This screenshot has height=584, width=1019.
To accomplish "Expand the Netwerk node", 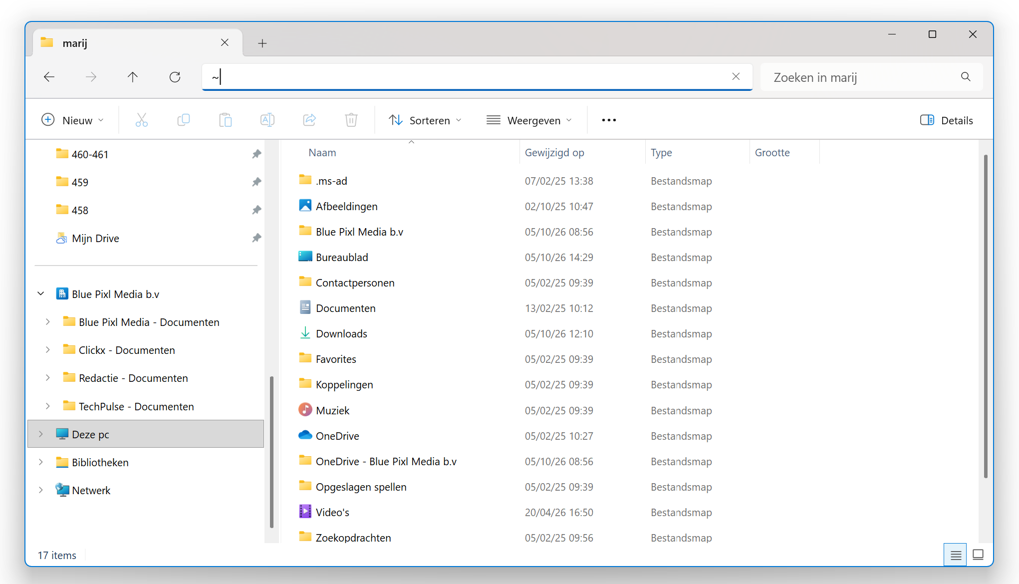I will click(x=41, y=490).
